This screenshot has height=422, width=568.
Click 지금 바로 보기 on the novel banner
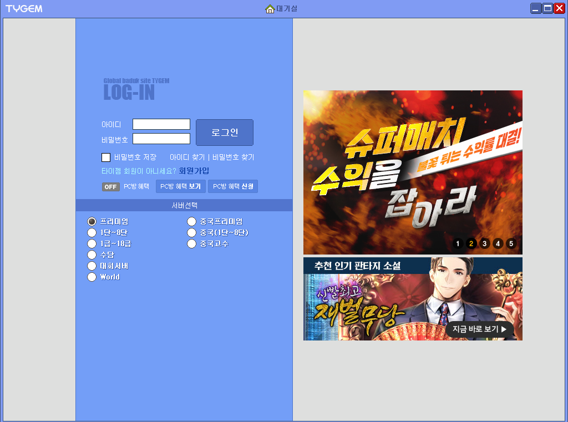coord(480,328)
